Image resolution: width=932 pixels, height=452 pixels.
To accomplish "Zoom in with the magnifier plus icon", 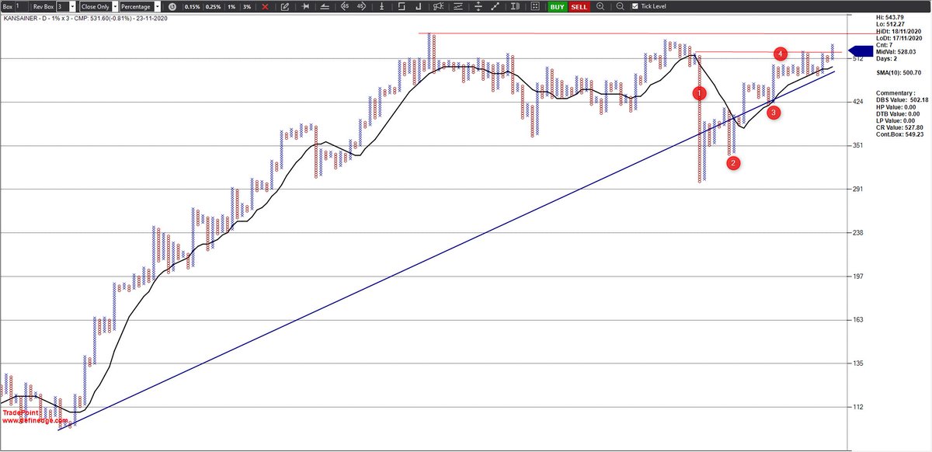I will pyautogui.click(x=600, y=6).
